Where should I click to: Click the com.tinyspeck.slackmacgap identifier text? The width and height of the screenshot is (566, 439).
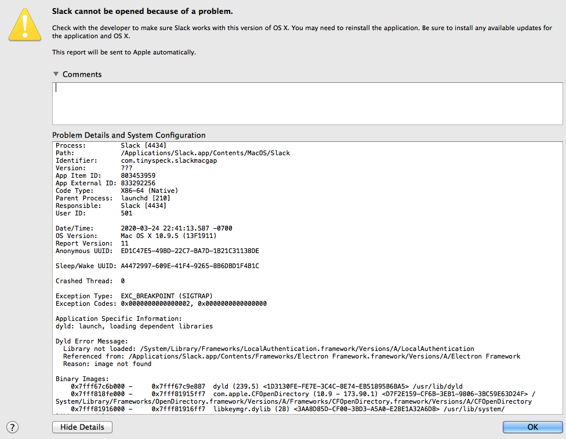169,160
